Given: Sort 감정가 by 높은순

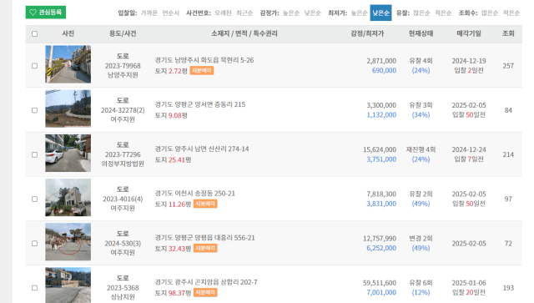Looking at the screenshot, I should coord(291,13).
